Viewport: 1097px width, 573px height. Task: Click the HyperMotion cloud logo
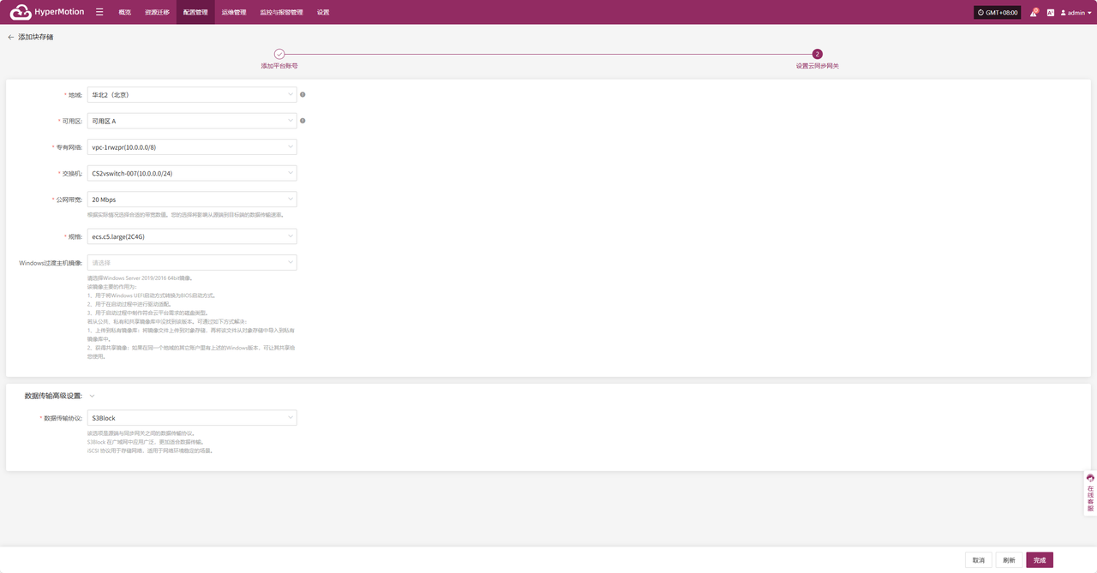pos(21,13)
